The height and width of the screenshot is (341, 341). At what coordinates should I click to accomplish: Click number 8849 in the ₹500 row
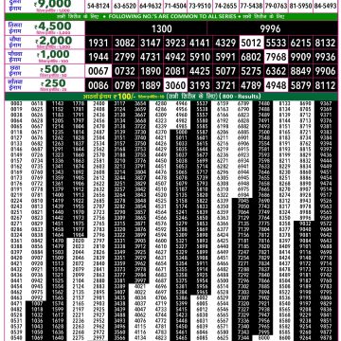(x=300, y=71)
